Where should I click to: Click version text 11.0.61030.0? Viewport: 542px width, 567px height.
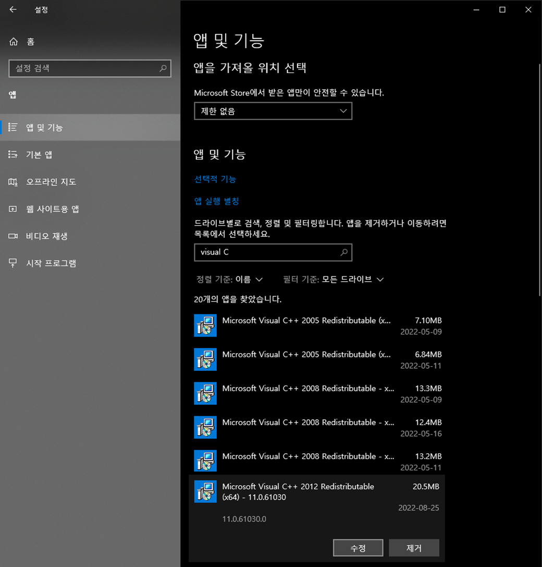[x=244, y=519]
